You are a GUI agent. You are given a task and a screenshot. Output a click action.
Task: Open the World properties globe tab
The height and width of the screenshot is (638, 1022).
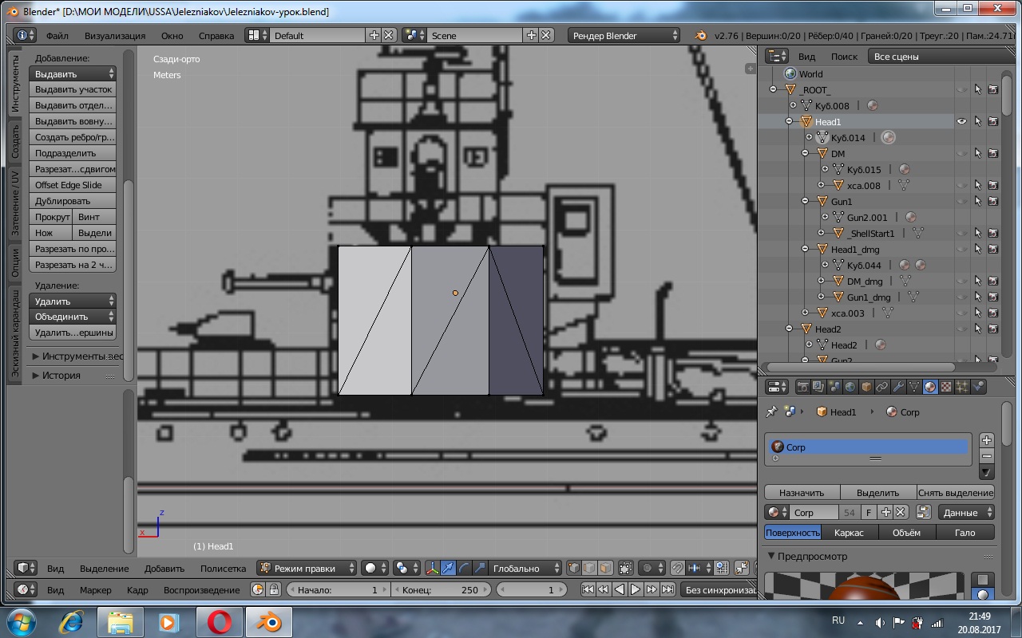pyautogui.click(x=850, y=387)
